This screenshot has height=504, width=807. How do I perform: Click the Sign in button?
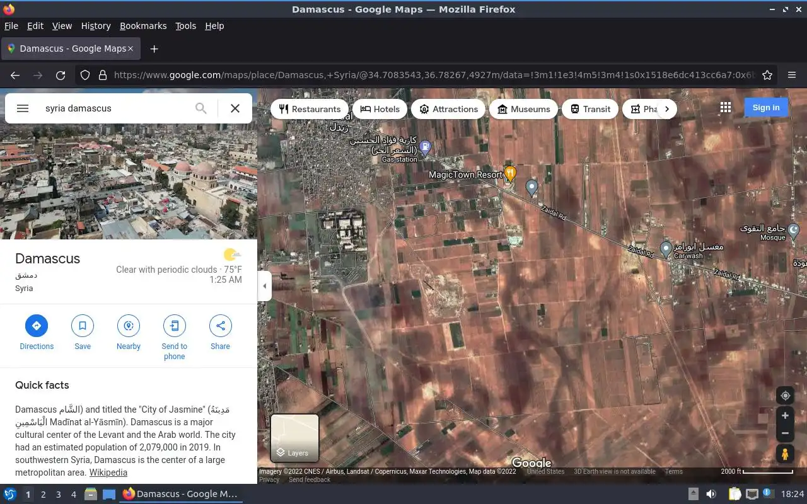point(766,108)
